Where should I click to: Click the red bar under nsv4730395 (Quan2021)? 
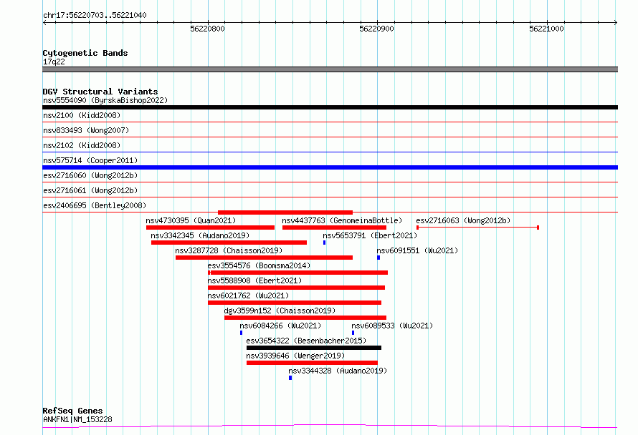coord(210,228)
